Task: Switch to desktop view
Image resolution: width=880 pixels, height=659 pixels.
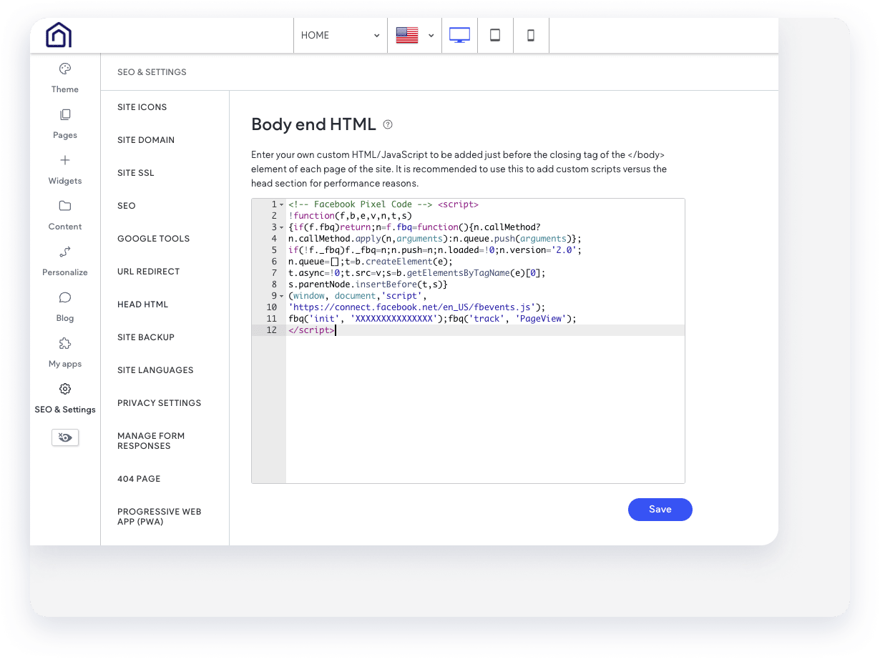Action: [x=459, y=35]
